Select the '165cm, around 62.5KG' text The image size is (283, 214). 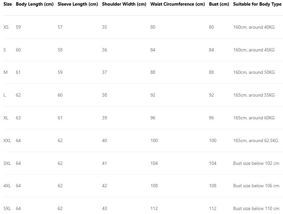(255, 140)
